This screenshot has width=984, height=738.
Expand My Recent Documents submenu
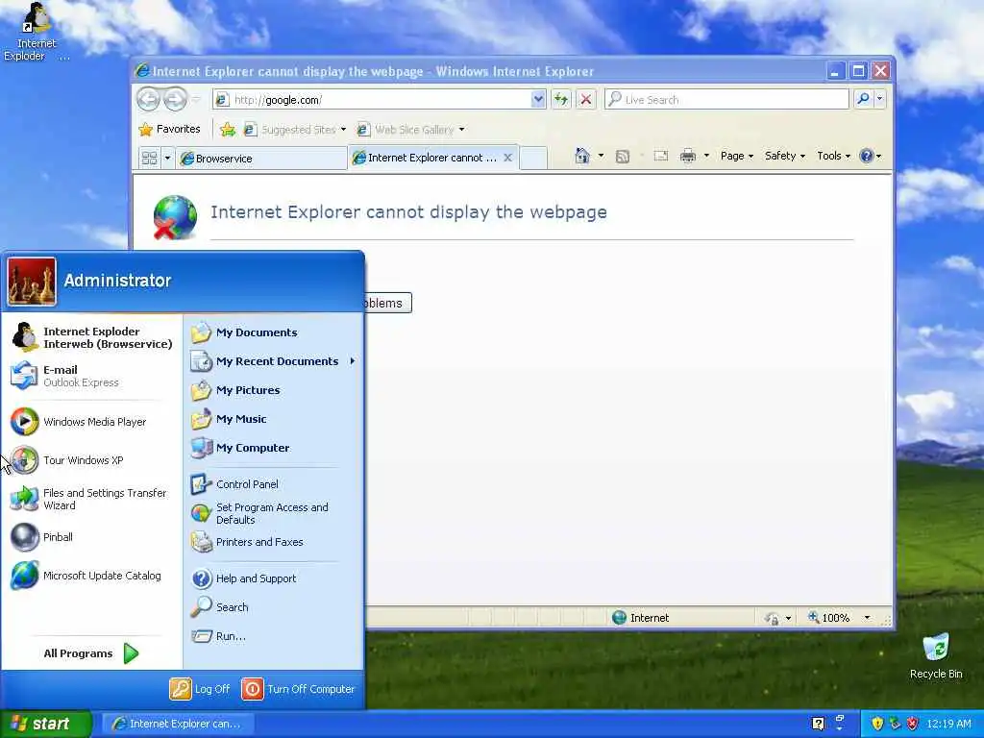pos(274,361)
